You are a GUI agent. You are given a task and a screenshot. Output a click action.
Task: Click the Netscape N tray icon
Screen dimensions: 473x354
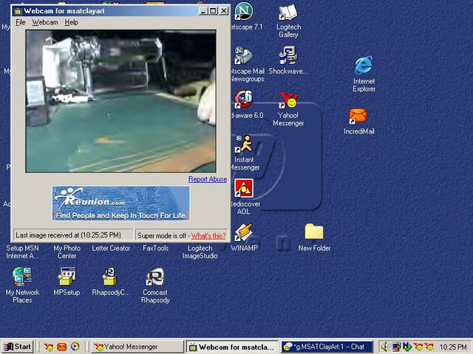[407, 347]
